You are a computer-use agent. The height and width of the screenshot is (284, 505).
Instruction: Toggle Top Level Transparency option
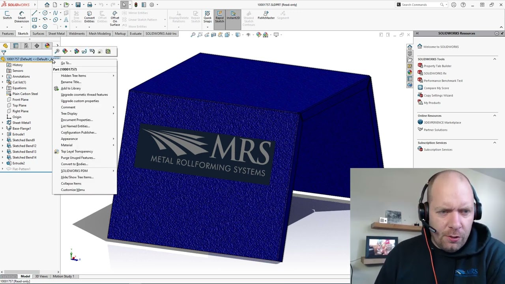coord(84,151)
